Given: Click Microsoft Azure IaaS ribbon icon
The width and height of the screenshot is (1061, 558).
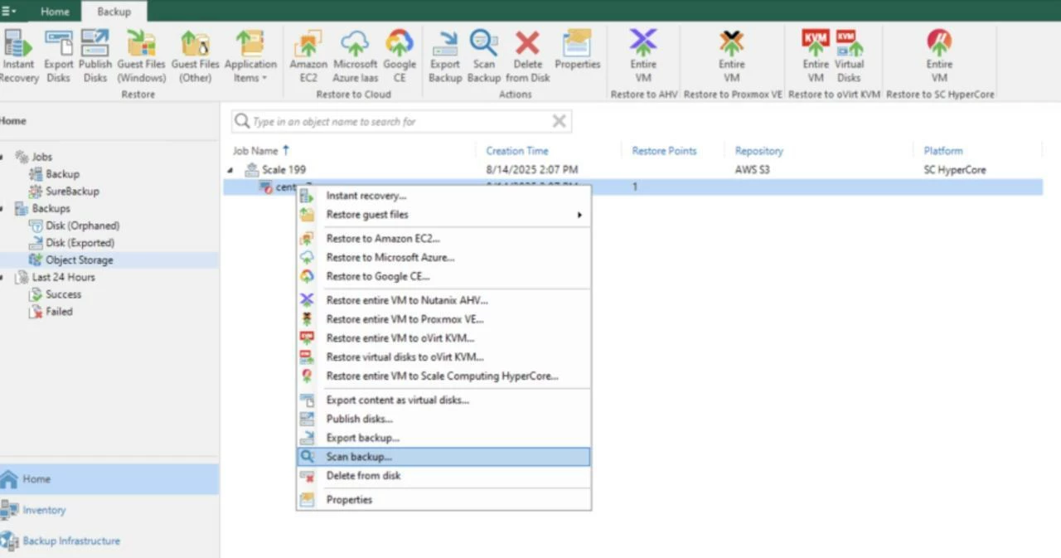Looking at the screenshot, I should tap(355, 56).
